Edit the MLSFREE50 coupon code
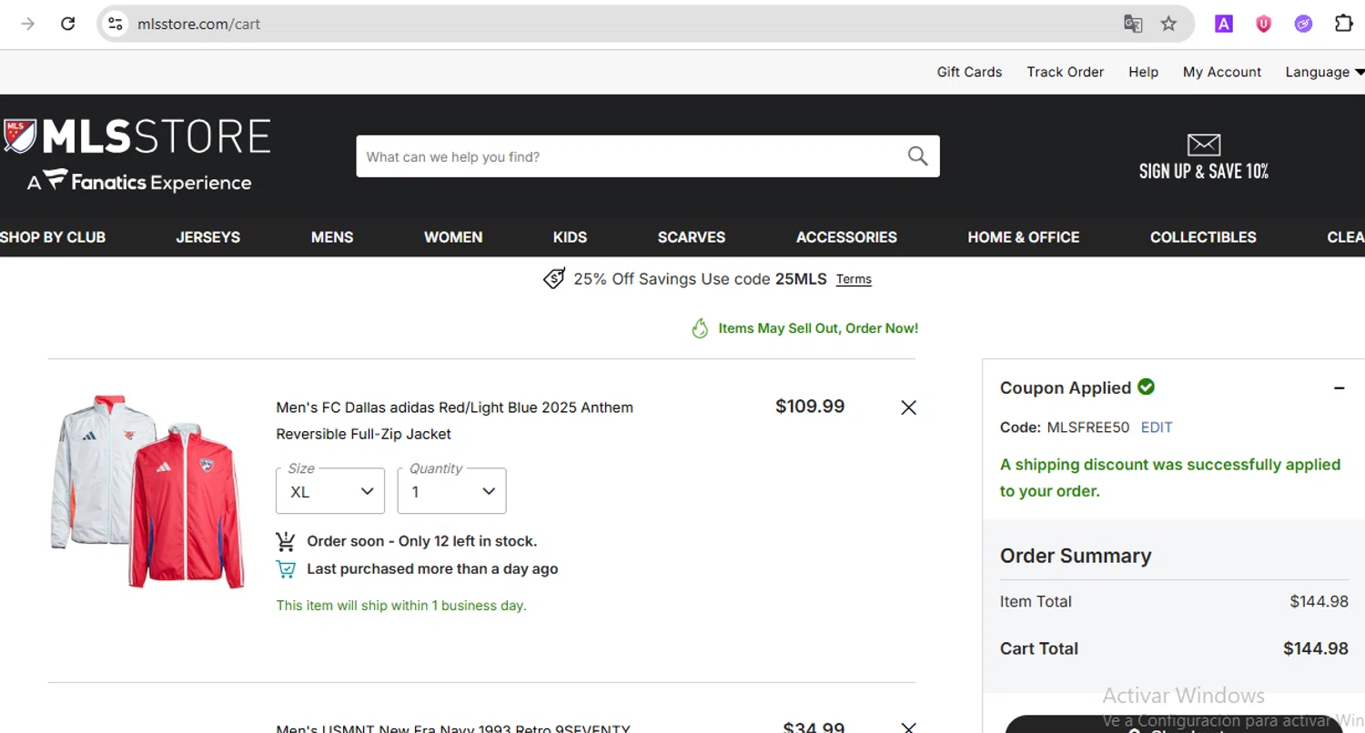 click(x=1157, y=427)
